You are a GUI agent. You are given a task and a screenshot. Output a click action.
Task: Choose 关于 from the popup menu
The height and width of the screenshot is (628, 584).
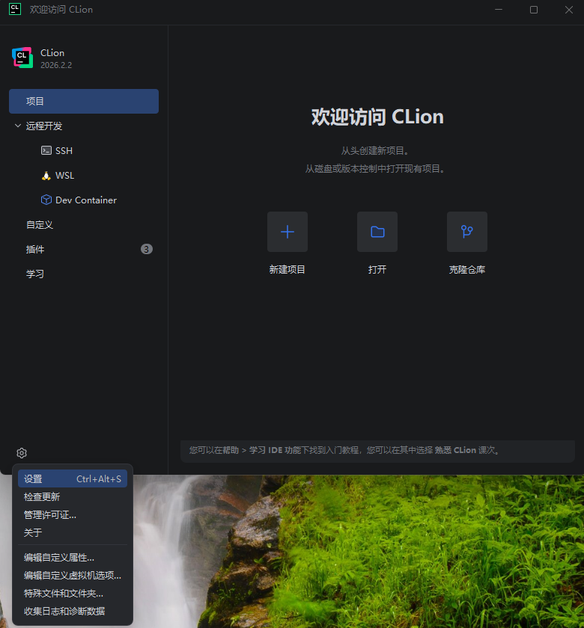(73, 532)
